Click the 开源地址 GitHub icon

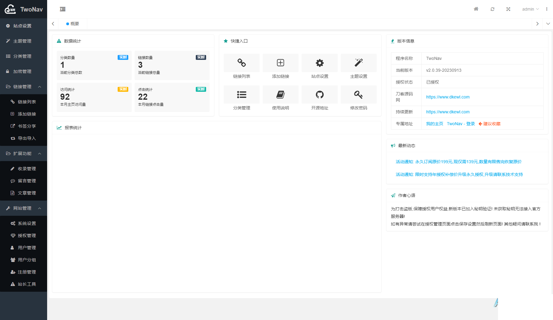coord(320,95)
